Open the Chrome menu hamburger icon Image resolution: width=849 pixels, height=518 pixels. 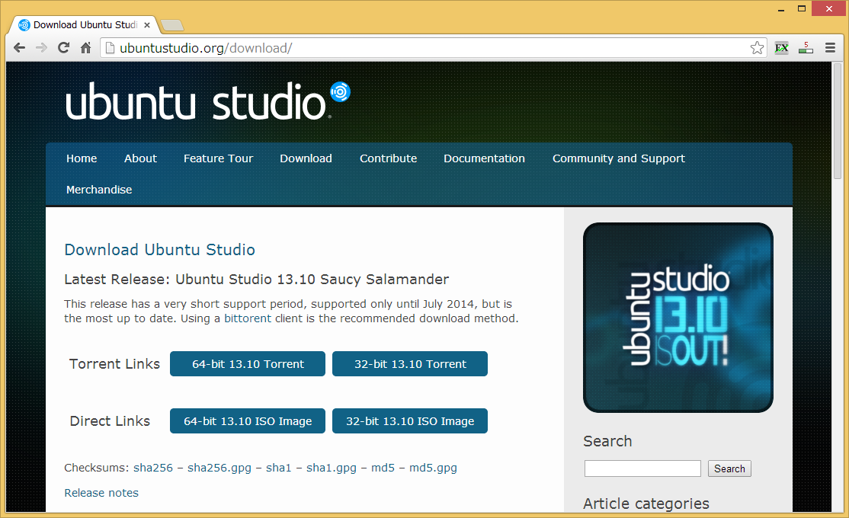pos(830,48)
